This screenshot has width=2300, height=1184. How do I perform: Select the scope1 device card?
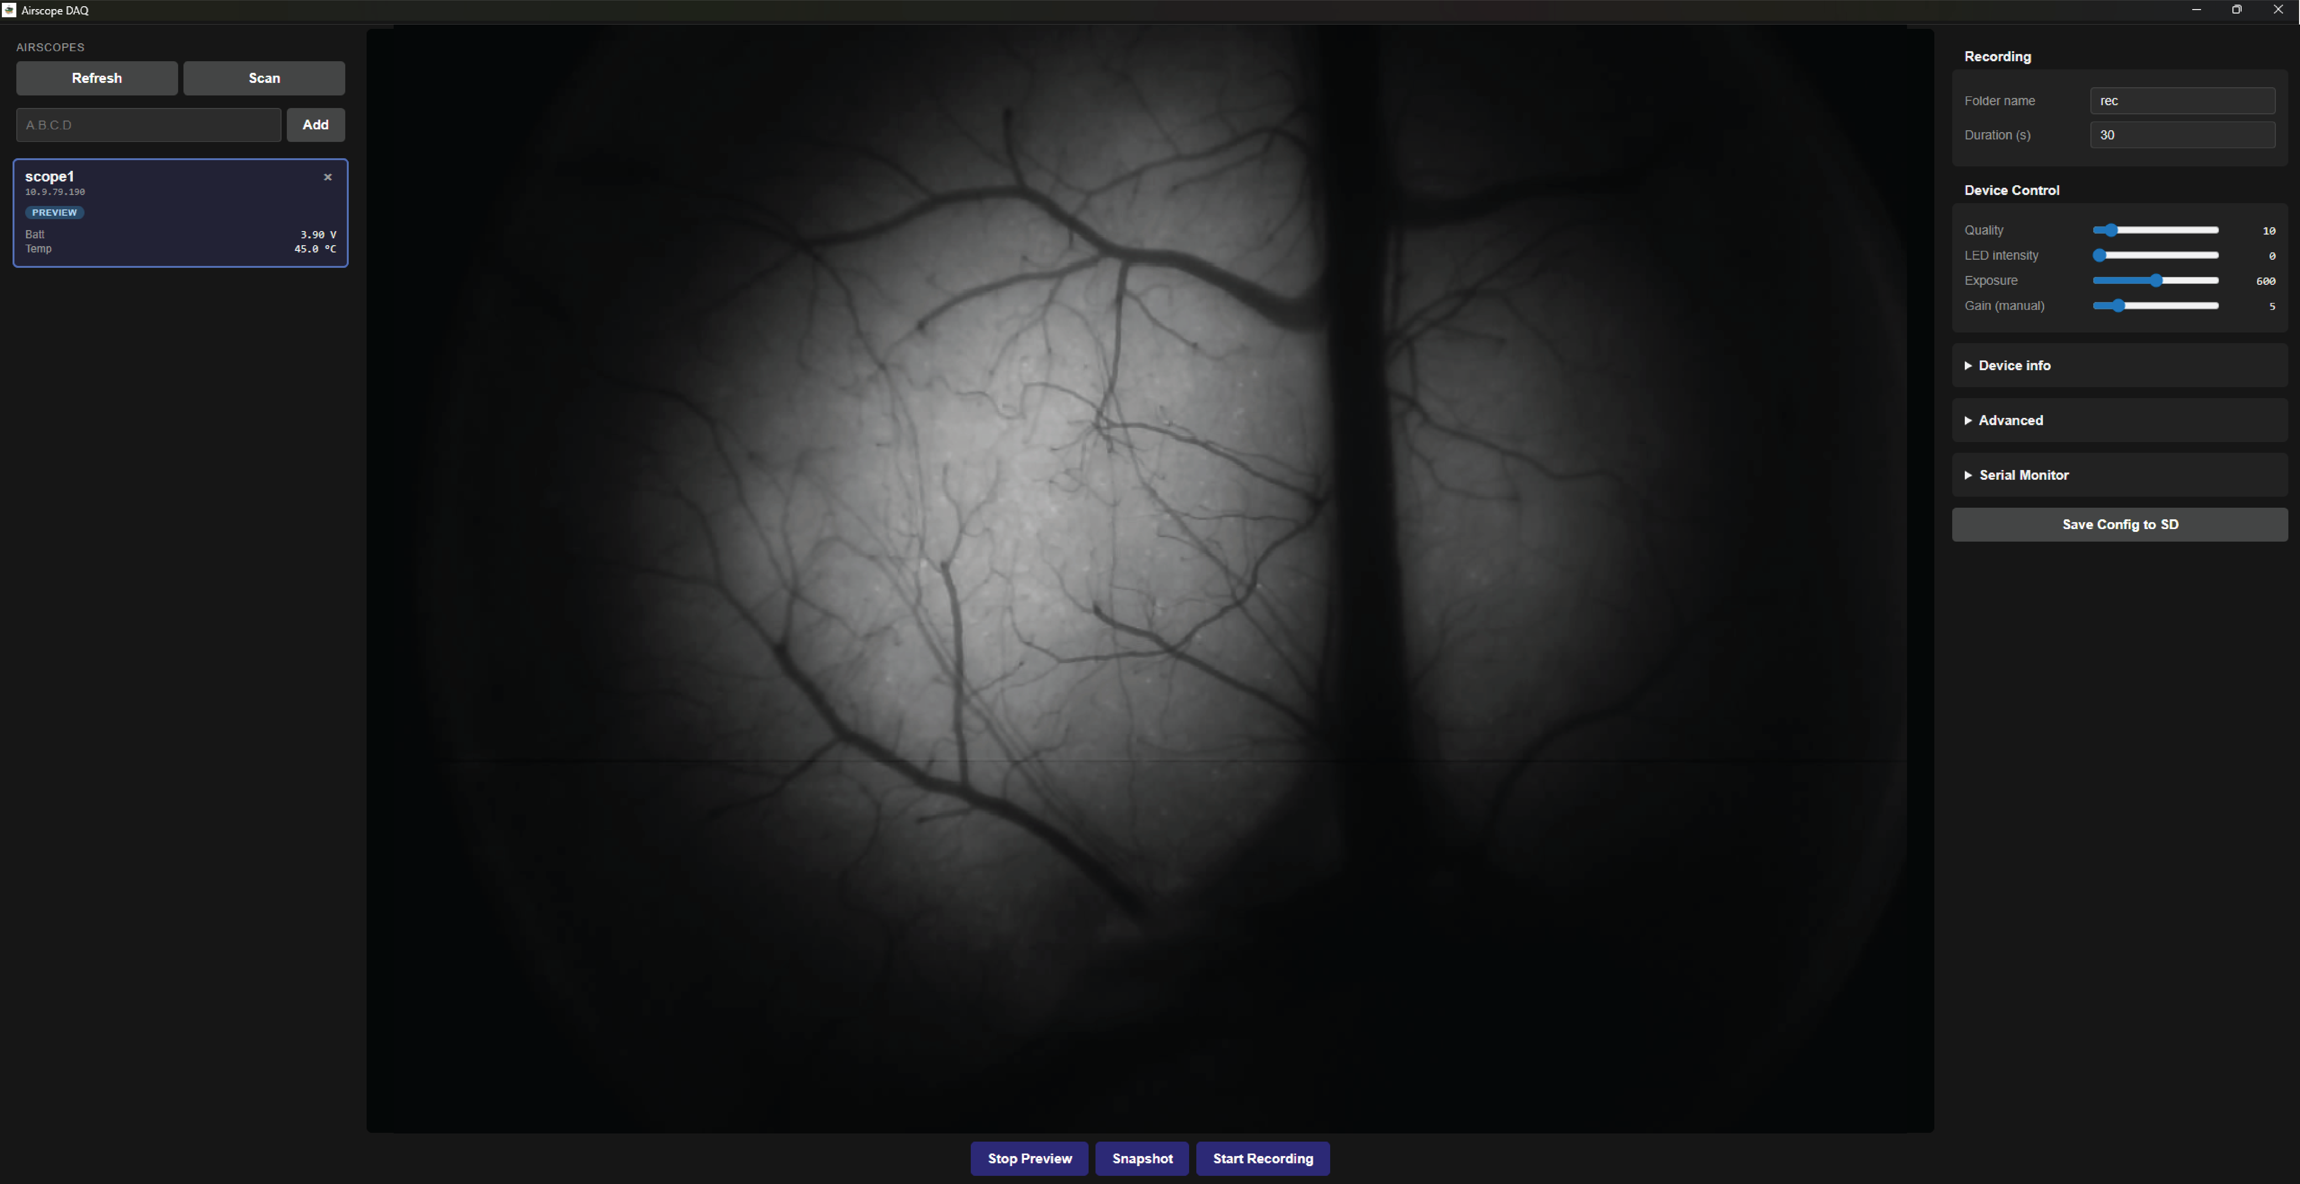tap(180, 213)
